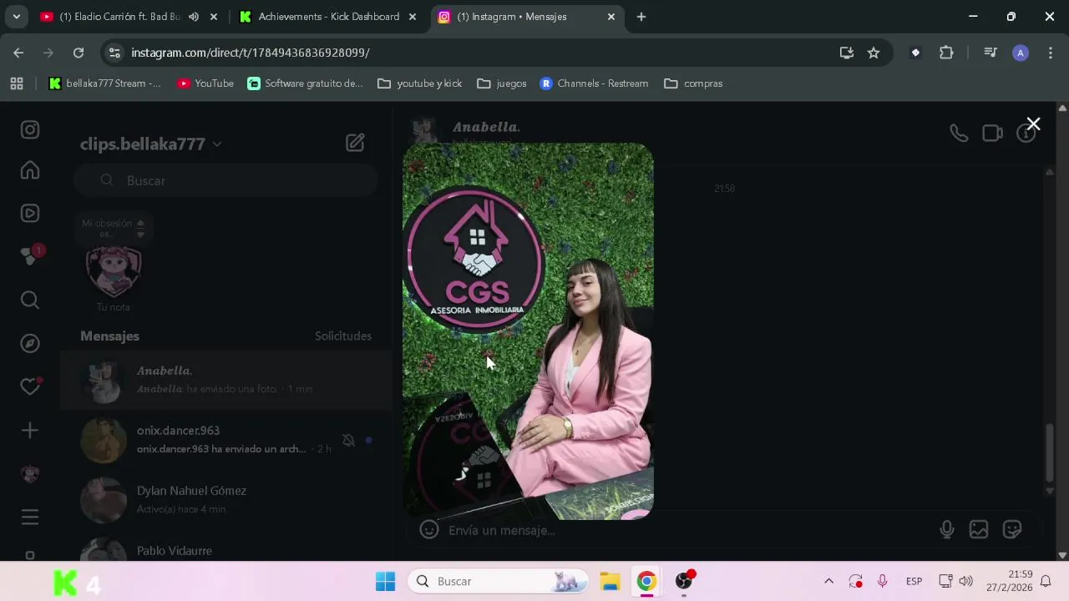
Task: Open the Chrome apps grid shortcut
Action: [x=17, y=83]
